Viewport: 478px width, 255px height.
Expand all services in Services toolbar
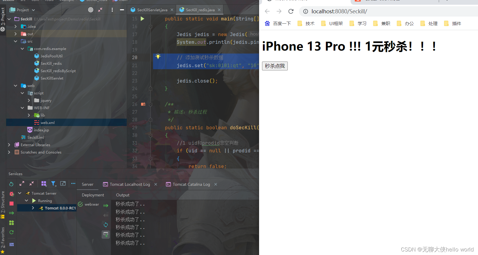coord(22,184)
